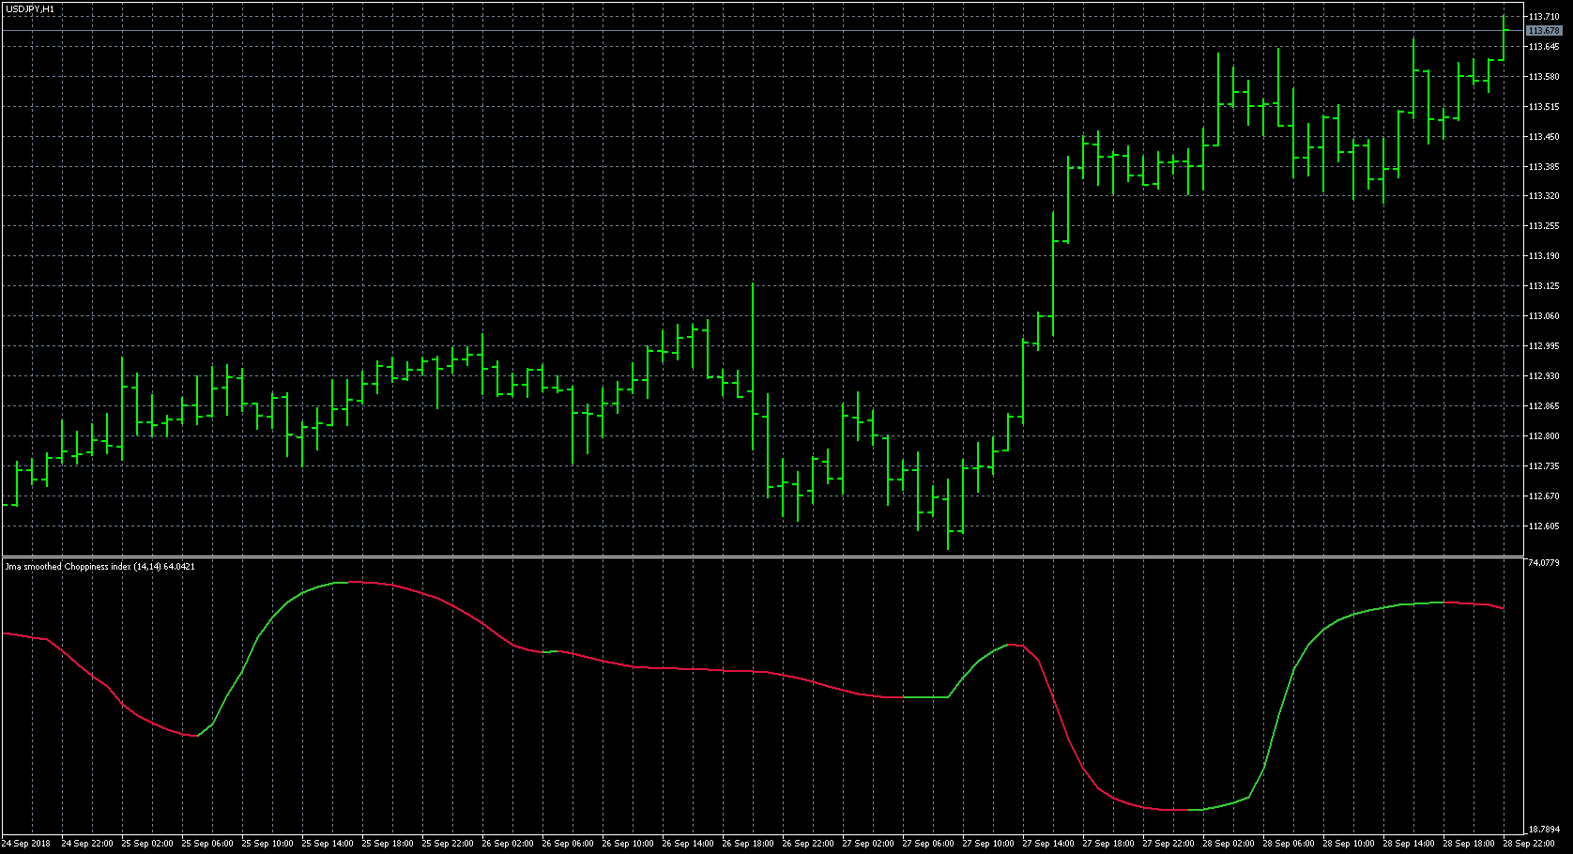1573x854 pixels.
Task: Click the 25 Sep 06:00 time label
Action: (x=207, y=844)
